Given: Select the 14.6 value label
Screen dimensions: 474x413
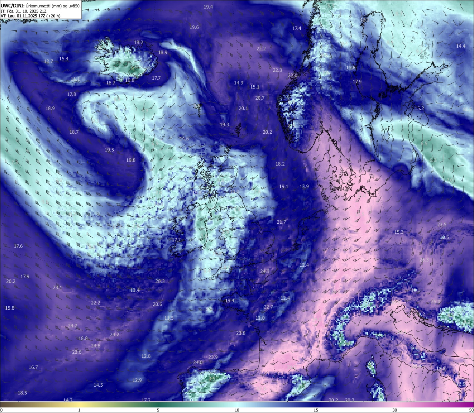Looking at the screenshot, I should pyautogui.click(x=184, y=139).
